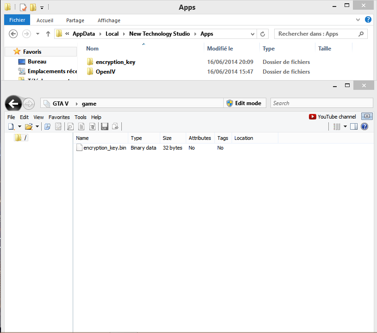Click the OpenIV Search field

click(322, 103)
